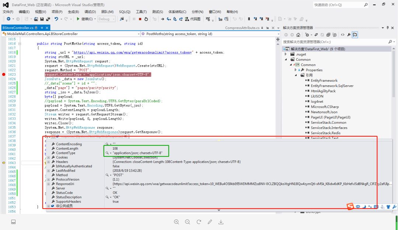The height and width of the screenshot is (230, 398).
Task: Click the View Code angle-brackets icon
Action: [343, 35]
